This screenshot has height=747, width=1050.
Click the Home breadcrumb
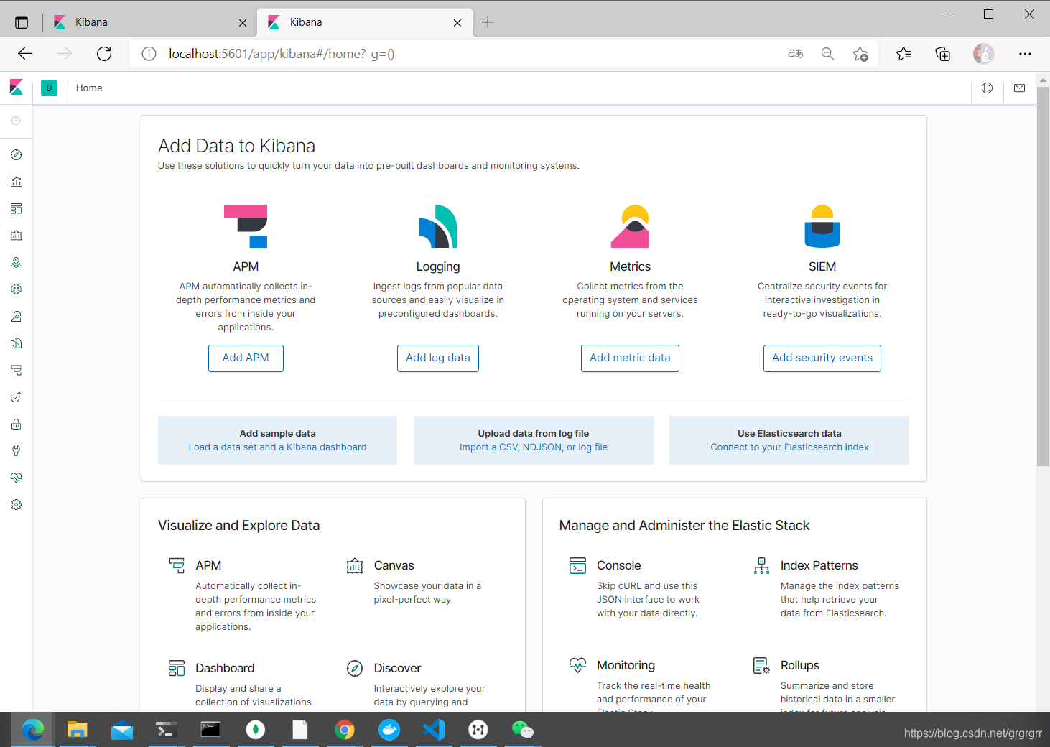pyautogui.click(x=89, y=88)
